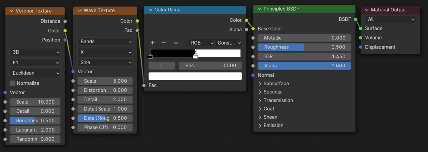Viewport: 428px width, 152px height.
Task: Click the white color swatch in Color Ramp
Action: tap(195, 76)
